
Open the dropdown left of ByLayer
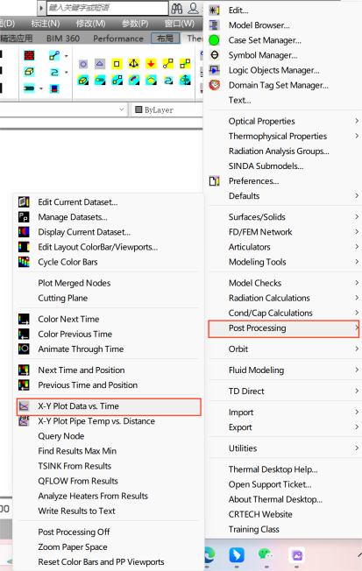pos(122,109)
